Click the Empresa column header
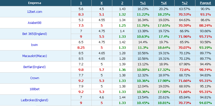This screenshot has width=215, height=106. pyautogui.click(x=35, y=3)
